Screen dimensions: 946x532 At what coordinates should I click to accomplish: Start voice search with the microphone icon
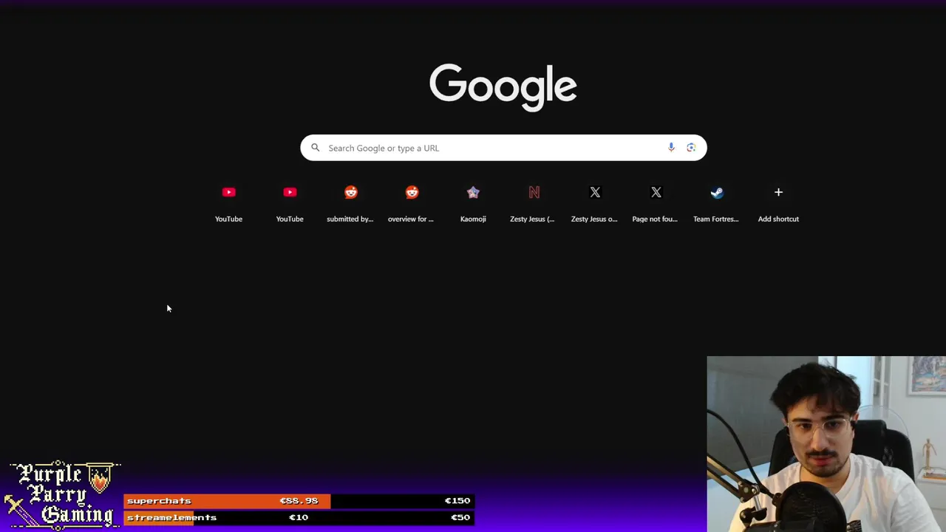pyautogui.click(x=671, y=148)
